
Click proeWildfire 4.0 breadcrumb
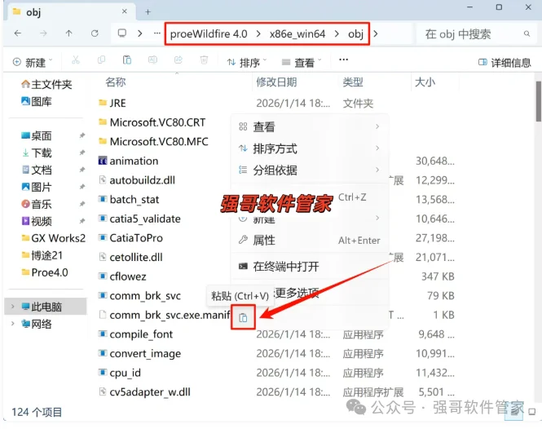209,34
